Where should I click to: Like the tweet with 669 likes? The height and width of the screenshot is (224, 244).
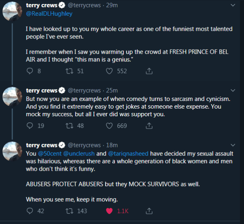(x=109, y=126)
